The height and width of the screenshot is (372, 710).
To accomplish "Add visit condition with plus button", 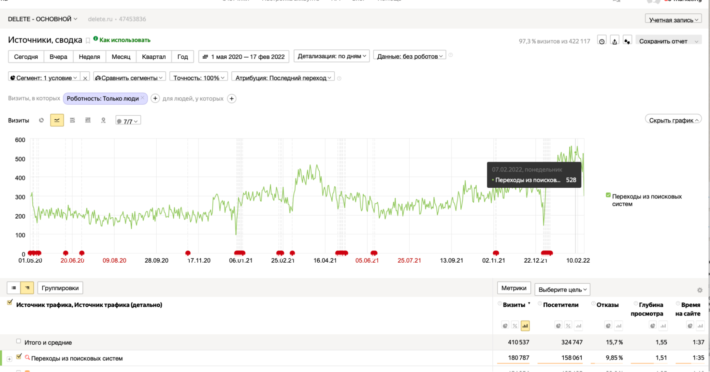I will [x=155, y=98].
